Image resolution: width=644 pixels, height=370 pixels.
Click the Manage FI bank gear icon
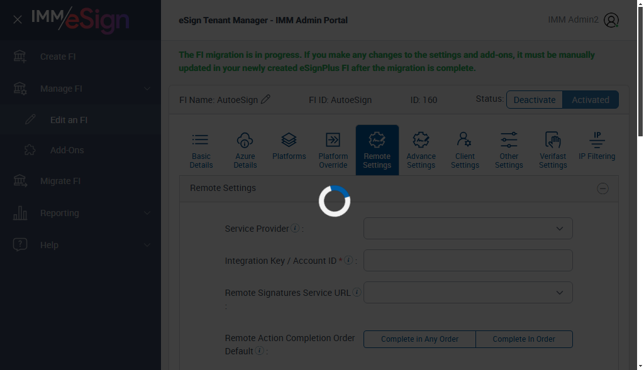pyautogui.click(x=19, y=88)
